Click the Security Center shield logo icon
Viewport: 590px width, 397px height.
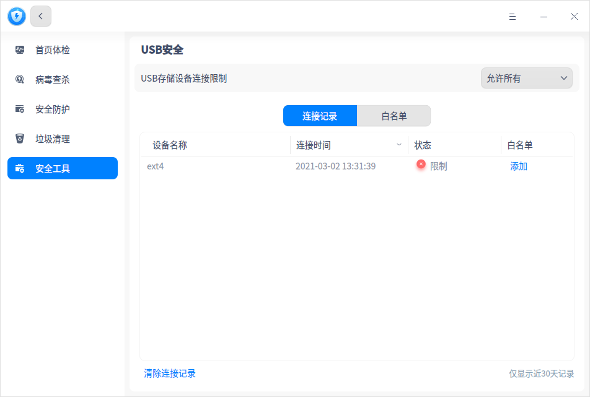(17, 16)
